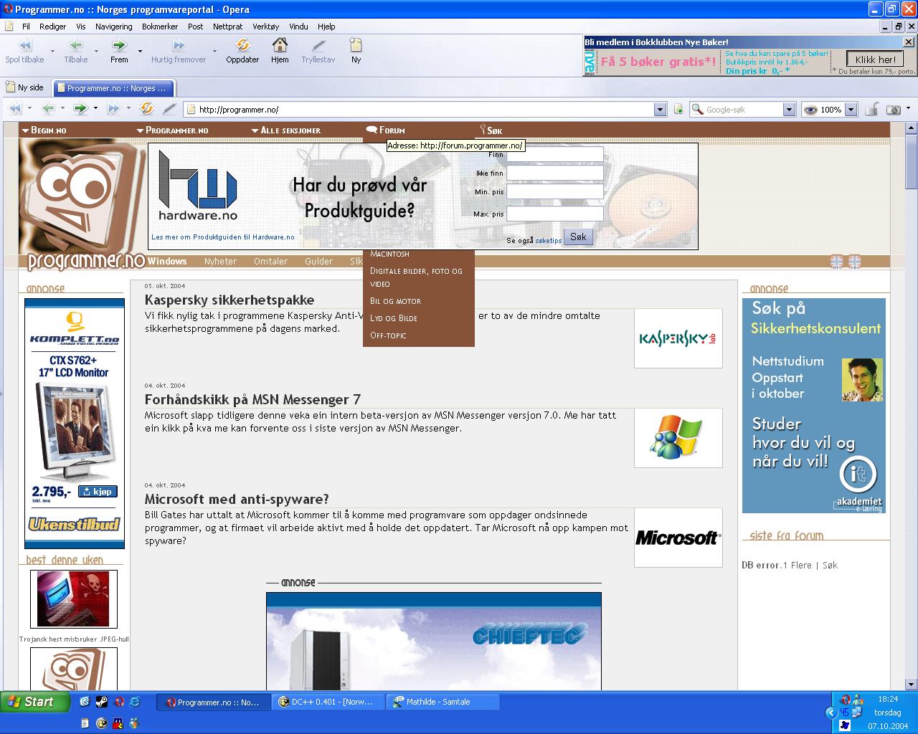This screenshot has height=734, width=918.
Task: Close the Bokklubben banner ad
Action: [909, 42]
